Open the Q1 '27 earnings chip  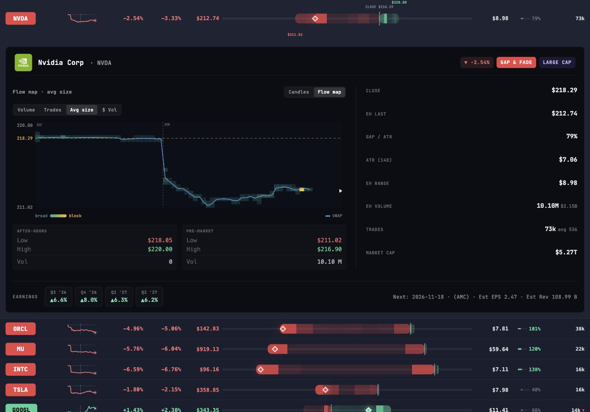tap(119, 296)
